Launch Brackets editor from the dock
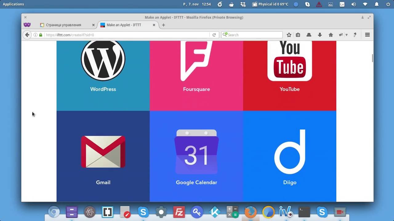The image size is (394, 221). pos(107,212)
